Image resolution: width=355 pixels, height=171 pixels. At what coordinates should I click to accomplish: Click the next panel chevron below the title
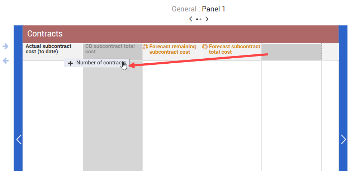click(207, 19)
